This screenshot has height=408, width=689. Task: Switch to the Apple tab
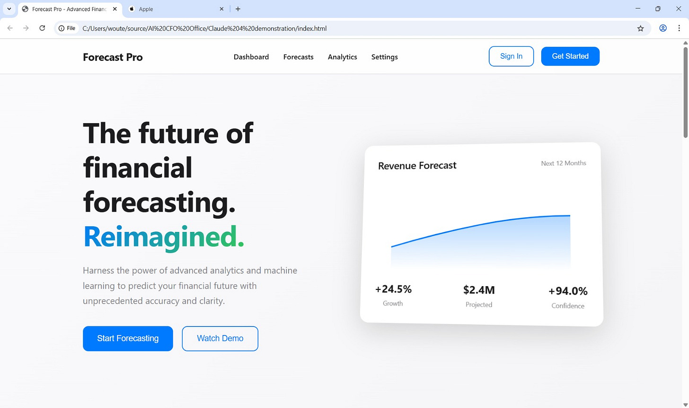tap(177, 9)
